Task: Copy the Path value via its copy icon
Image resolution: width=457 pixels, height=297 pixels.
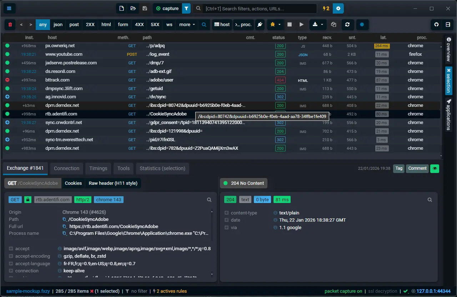Action: (65, 219)
